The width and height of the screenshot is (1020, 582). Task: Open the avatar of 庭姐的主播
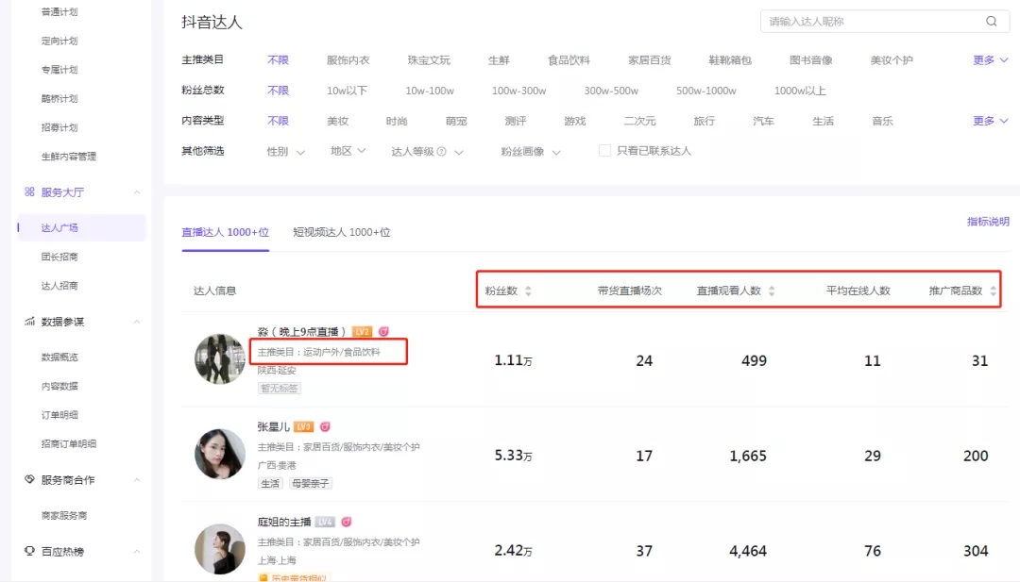click(x=220, y=549)
